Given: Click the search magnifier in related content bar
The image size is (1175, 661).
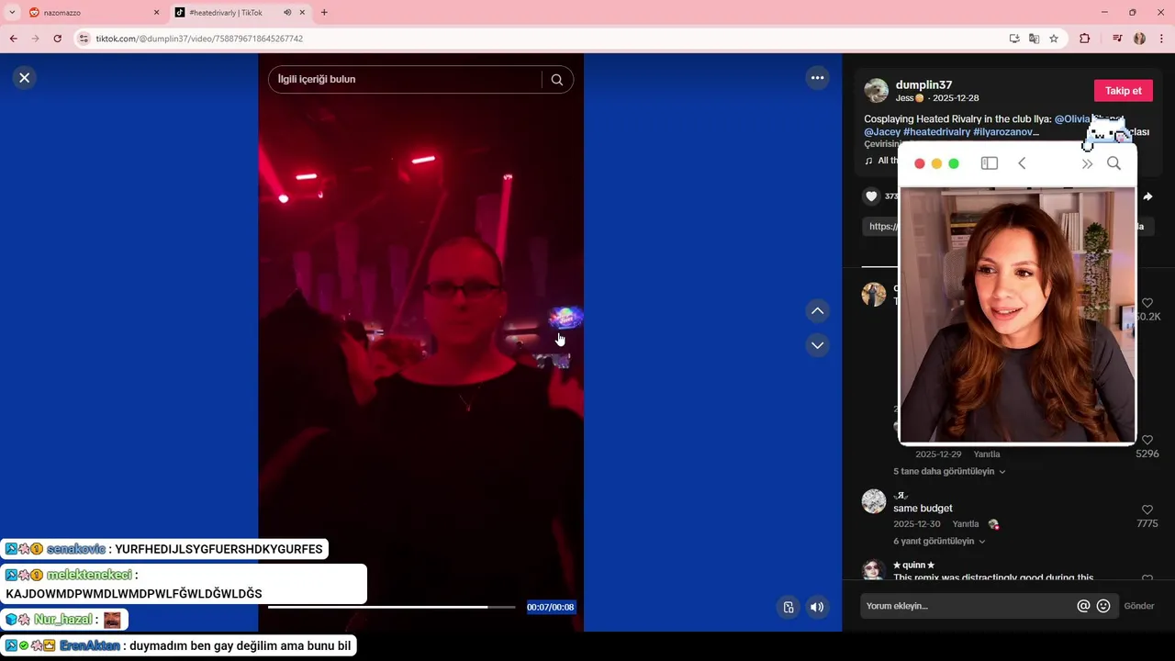Looking at the screenshot, I should pos(556,80).
